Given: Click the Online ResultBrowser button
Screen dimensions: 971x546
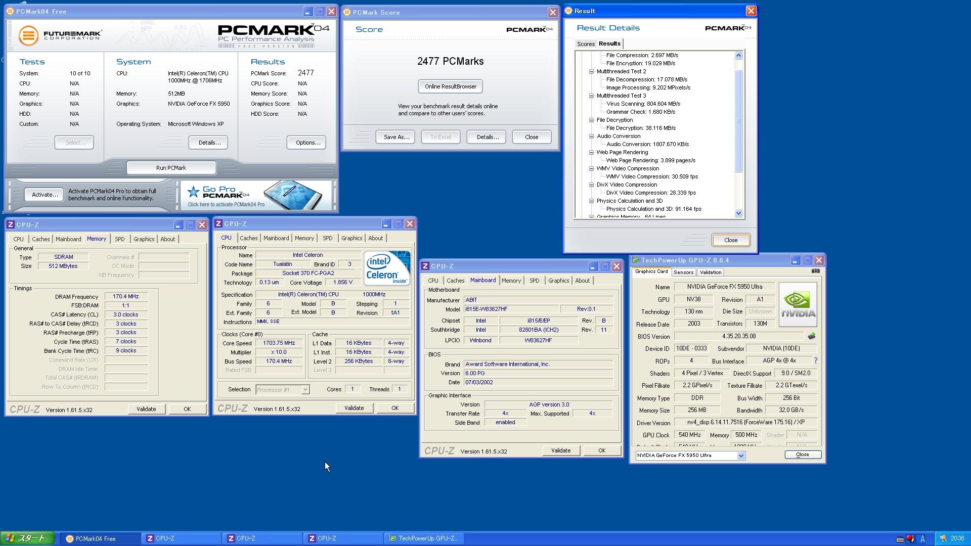Looking at the screenshot, I should click(x=450, y=86).
